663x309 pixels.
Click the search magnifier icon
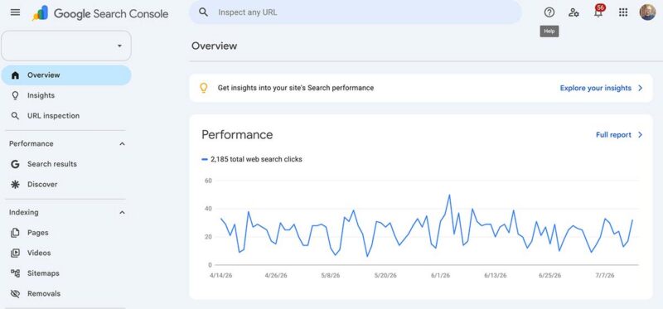point(203,12)
